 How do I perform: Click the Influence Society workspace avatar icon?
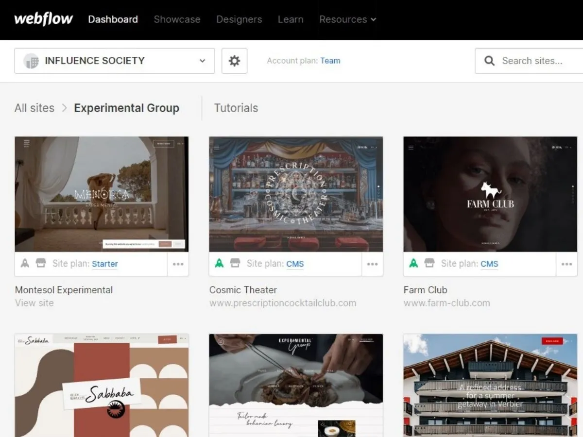31,61
